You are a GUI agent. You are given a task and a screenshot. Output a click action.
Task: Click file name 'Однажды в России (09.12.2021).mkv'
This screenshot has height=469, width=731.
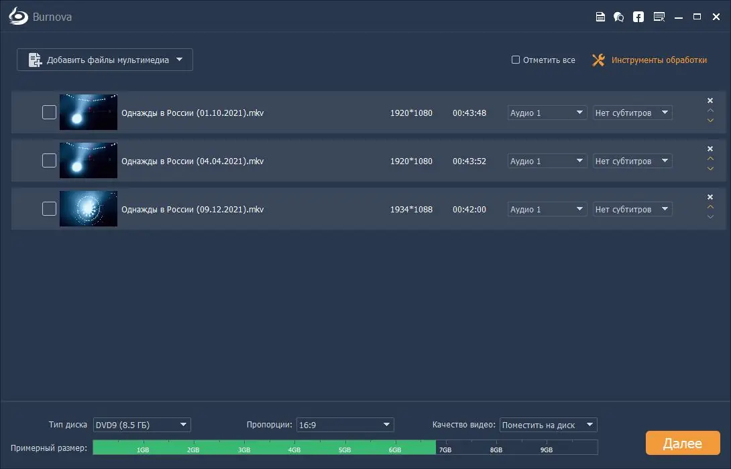click(192, 209)
